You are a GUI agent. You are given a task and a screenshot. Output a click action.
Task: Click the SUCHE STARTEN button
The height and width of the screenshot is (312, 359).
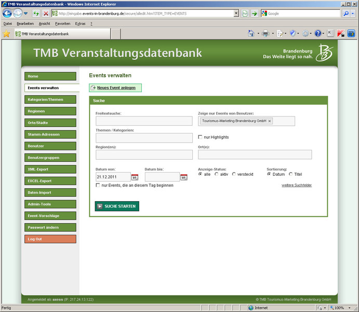117,206
